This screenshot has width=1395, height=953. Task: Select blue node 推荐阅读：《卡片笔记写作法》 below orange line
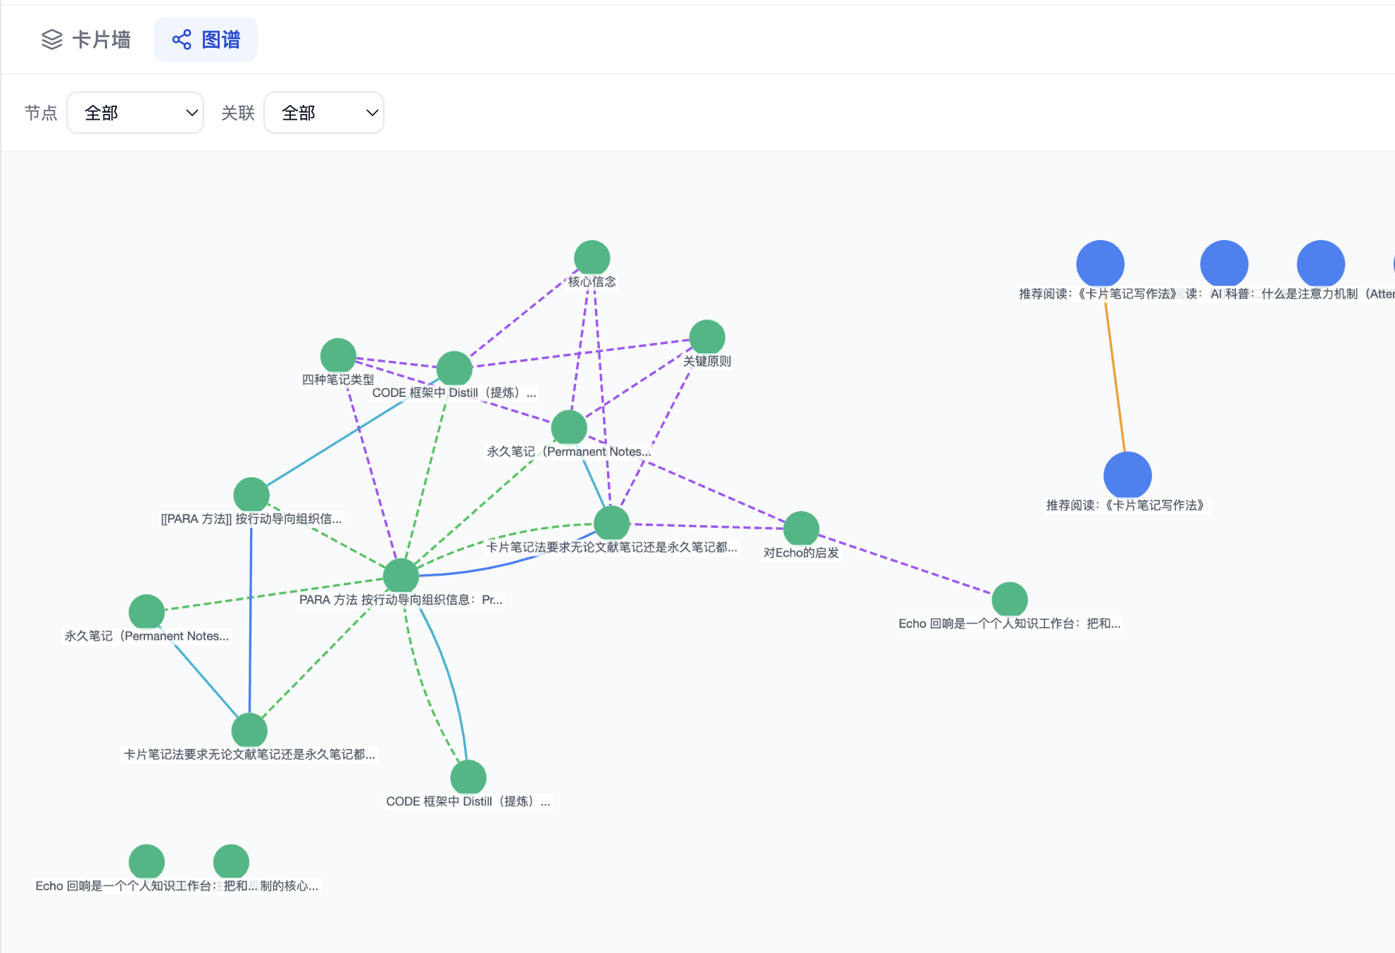(1127, 475)
